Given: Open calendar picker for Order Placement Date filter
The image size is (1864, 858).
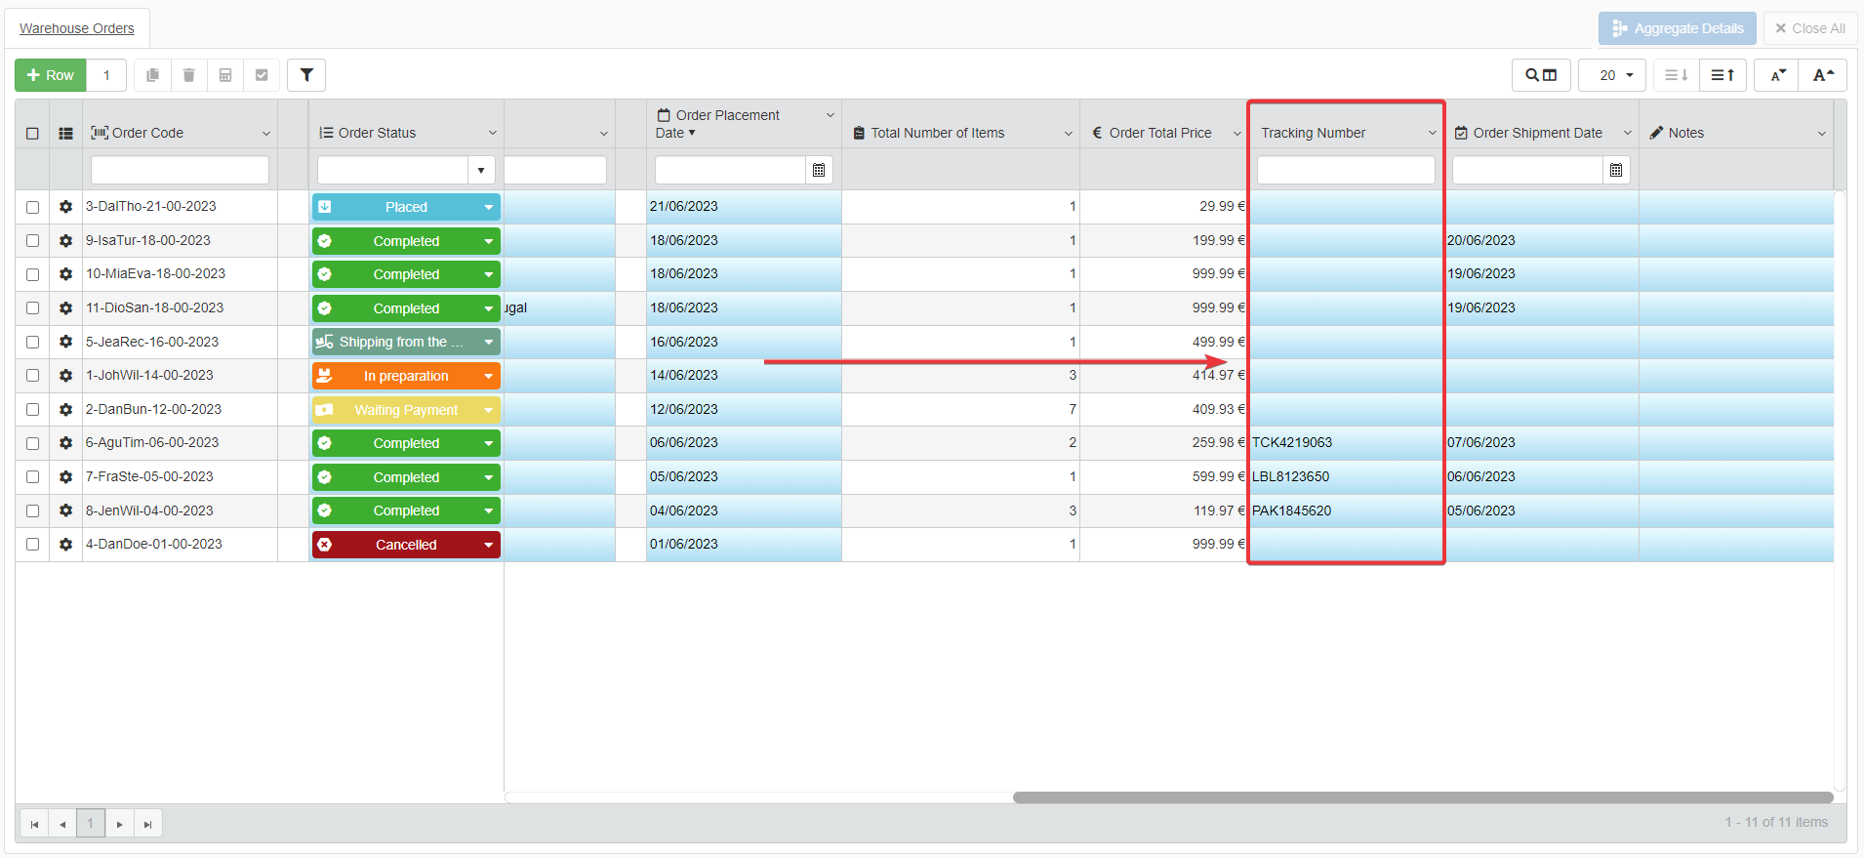Looking at the screenshot, I should point(819,170).
